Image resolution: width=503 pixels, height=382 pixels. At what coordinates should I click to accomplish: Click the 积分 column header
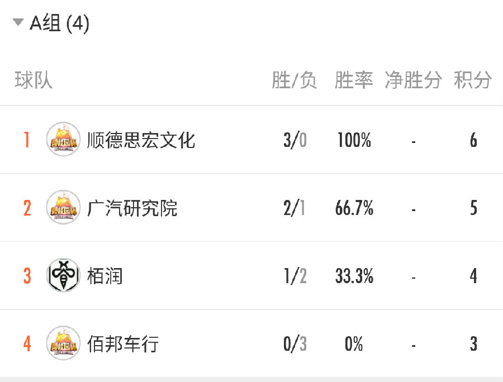pos(472,80)
